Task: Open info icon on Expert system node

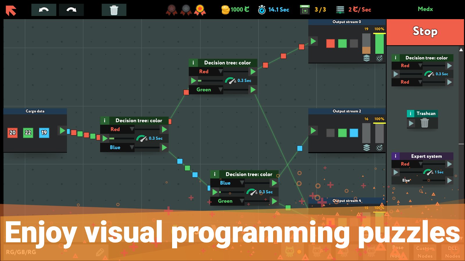Action: pyautogui.click(x=395, y=156)
